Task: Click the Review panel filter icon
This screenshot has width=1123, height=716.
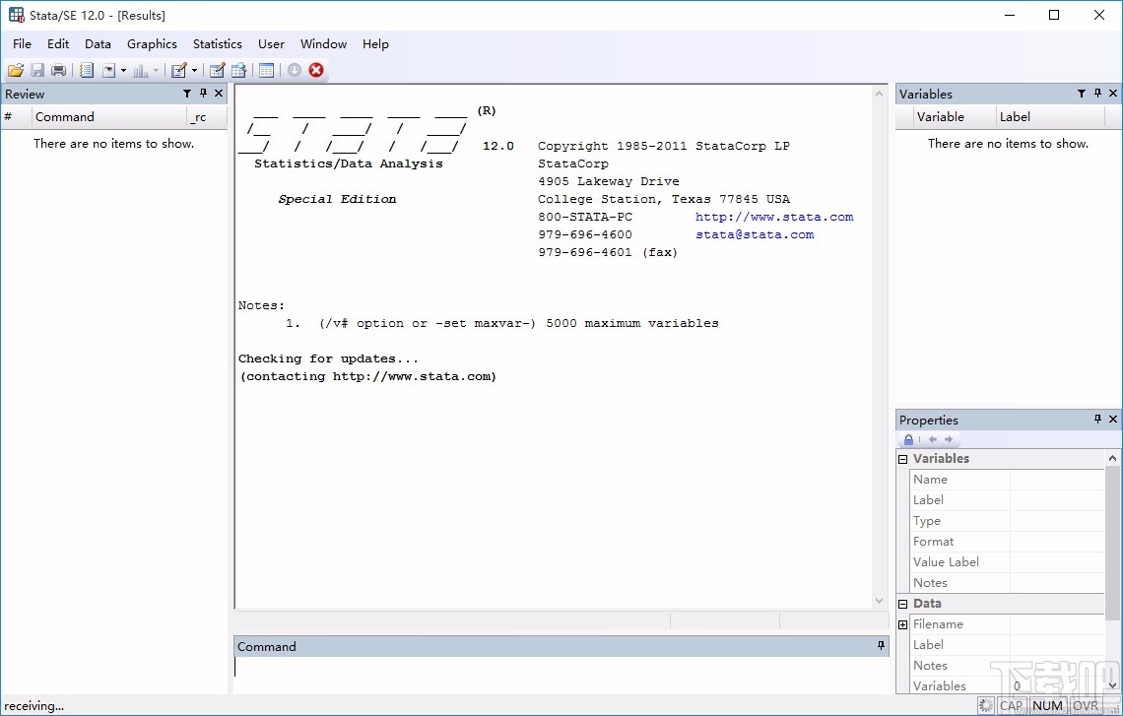Action: (187, 94)
